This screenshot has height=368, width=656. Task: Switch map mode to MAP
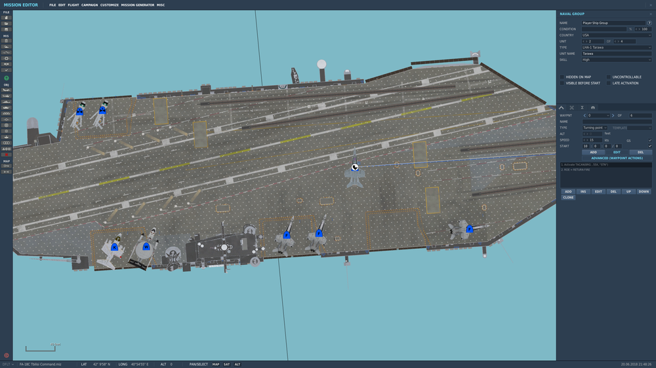pyautogui.click(x=215, y=364)
